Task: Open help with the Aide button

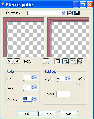Action: (x=68, y=114)
